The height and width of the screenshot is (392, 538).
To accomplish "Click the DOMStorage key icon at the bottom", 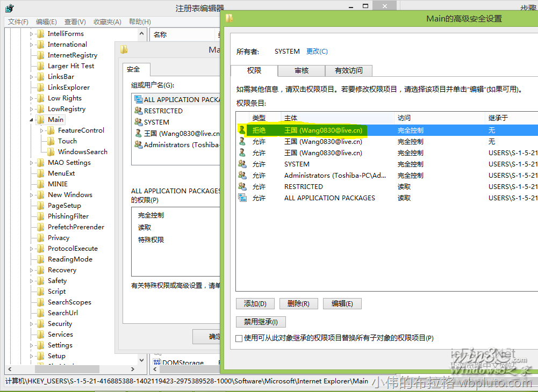I will coord(158,361).
